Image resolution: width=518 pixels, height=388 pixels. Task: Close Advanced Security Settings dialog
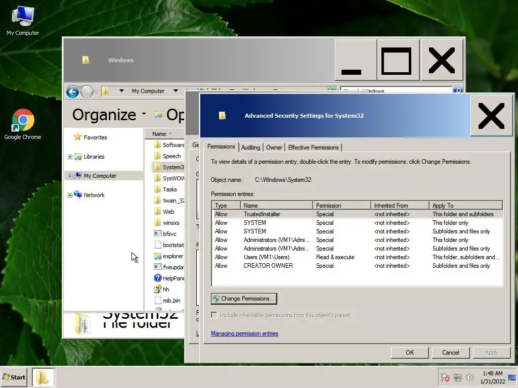(491, 116)
